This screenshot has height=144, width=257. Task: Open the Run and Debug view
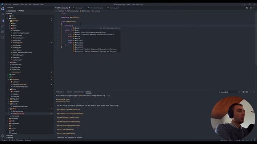[3, 26]
